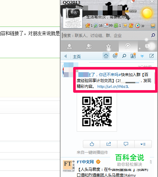Click the VIP badge
The height and width of the screenshot is (177, 158).
click(133, 11)
